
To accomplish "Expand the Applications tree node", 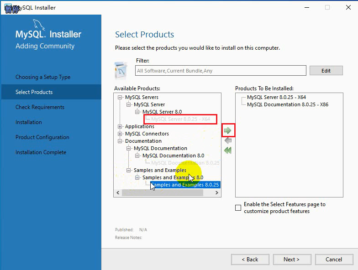I will coord(120,127).
